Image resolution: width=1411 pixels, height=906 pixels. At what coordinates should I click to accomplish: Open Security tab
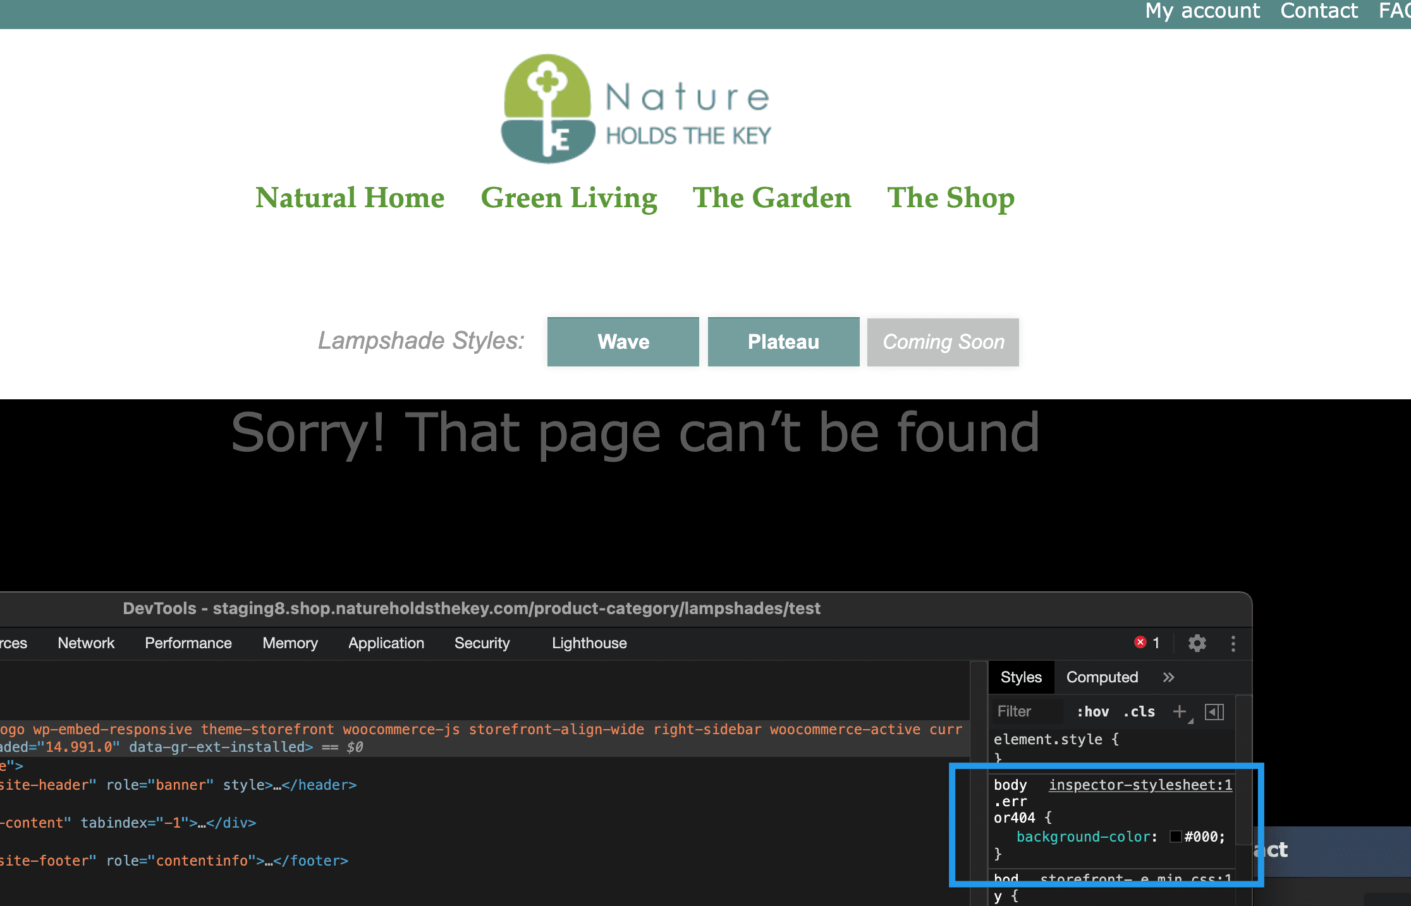[482, 643]
